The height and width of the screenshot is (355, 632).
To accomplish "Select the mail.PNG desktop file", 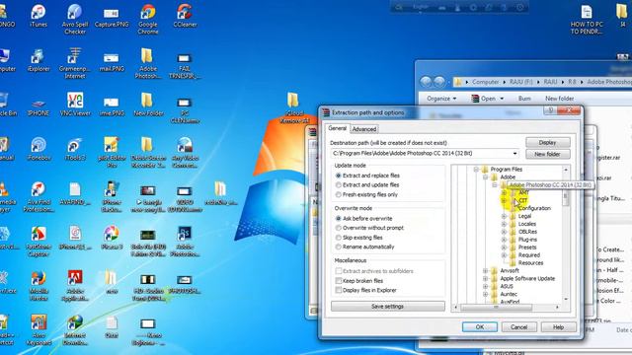I will (x=112, y=62).
